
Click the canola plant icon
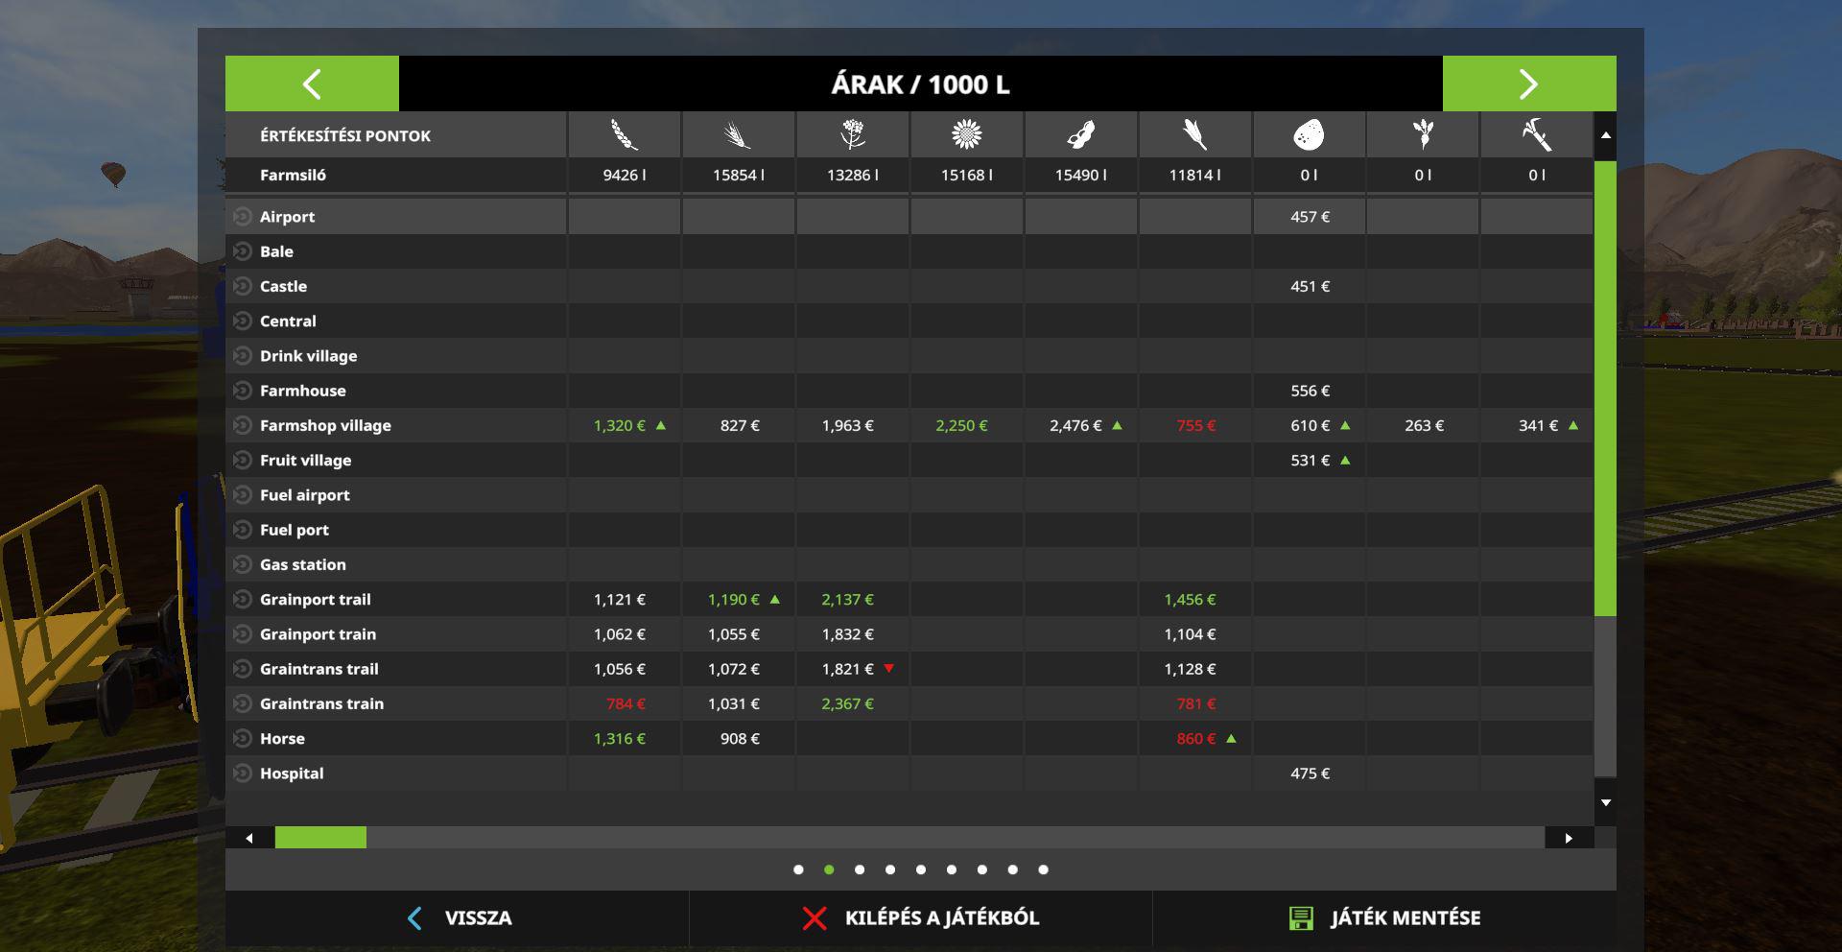tap(852, 135)
